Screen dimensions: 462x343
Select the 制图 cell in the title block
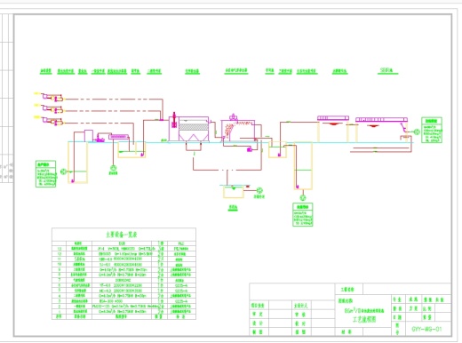[x=258, y=332]
